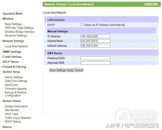This screenshot has width=162, height=130.
Task: Go to Alert Event page
Action: pos(11,85)
